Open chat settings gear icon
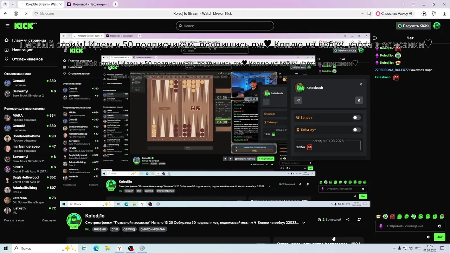Screen dimensions: 450x253 (428, 237)
